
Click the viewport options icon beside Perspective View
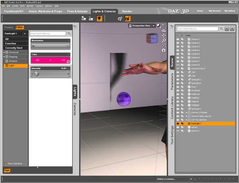tap(164, 25)
